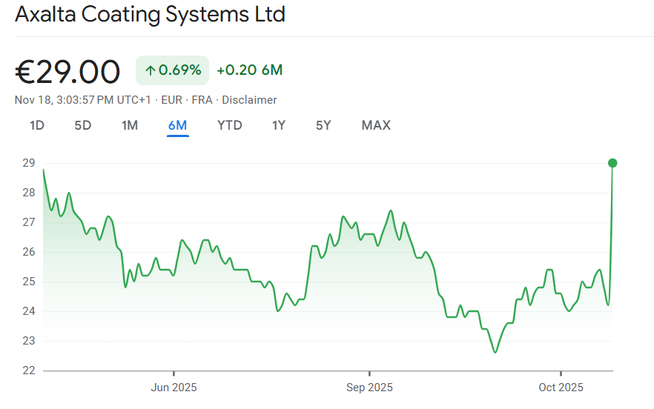
Task: Click the green endpoint dot on the chart
Action: coord(612,163)
